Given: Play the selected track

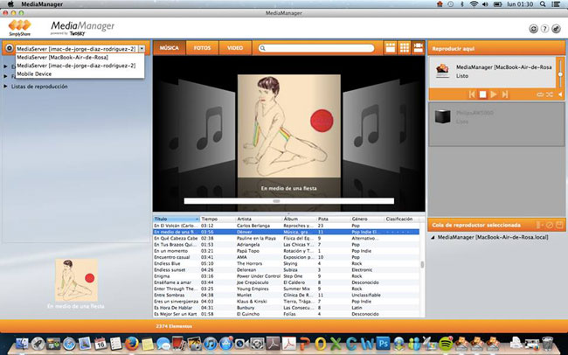Looking at the screenshot, I should (x=494, y=94).
